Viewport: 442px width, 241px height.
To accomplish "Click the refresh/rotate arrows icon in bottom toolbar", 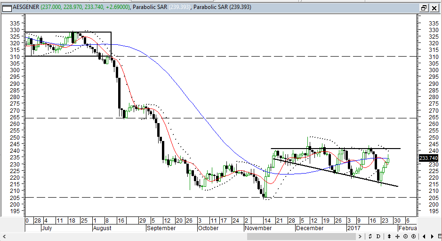I will [370, 236].
